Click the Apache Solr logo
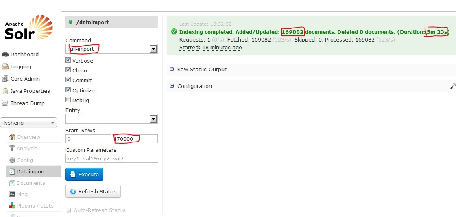 [28, 28]
